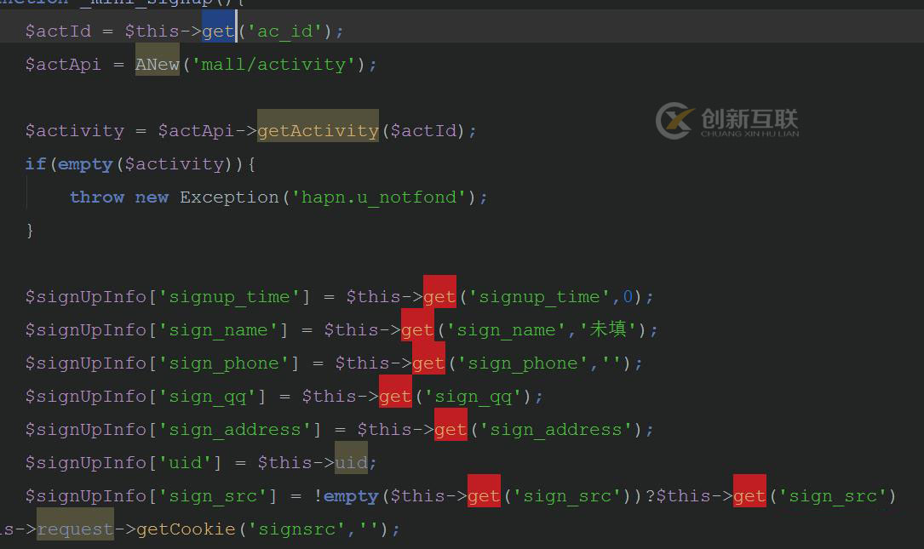Click the getCookie method name
Viewport: 924px width, 549px height.
(186, 529)
